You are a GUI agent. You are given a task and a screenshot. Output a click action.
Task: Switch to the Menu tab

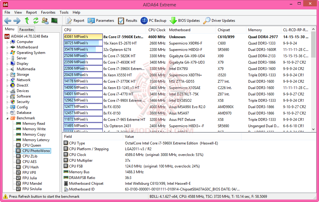click(9, 29)
